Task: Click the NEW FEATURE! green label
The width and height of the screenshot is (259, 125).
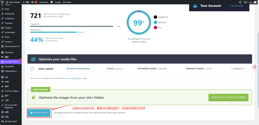Action: [40, 90]
